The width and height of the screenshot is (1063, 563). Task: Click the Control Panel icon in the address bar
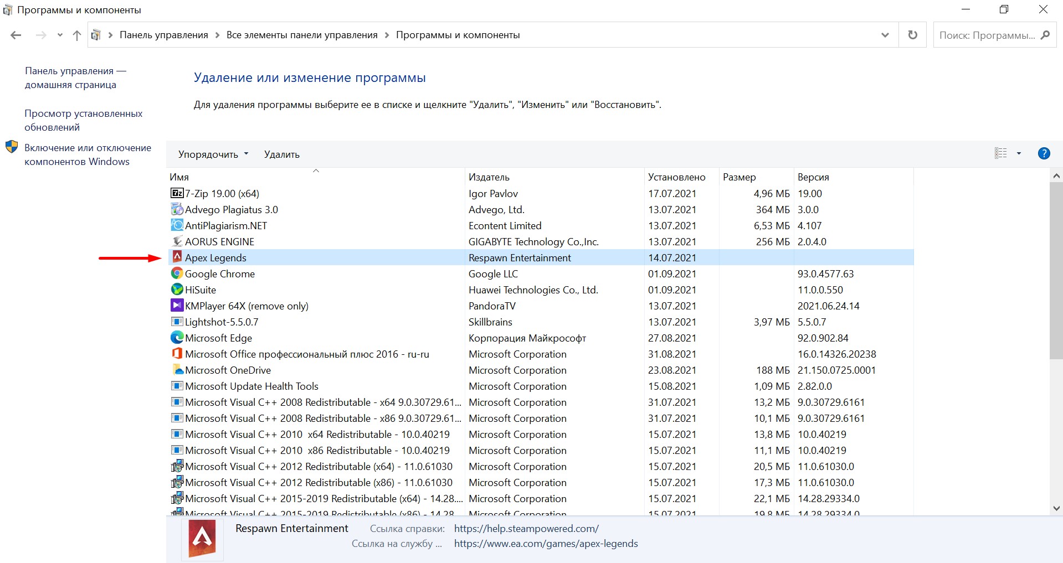coord(96,35)
